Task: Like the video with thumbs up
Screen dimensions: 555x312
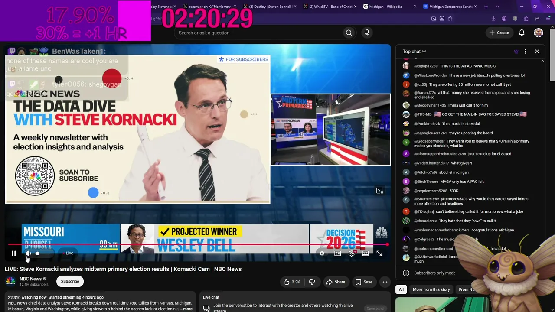Action: click(291, 282)
